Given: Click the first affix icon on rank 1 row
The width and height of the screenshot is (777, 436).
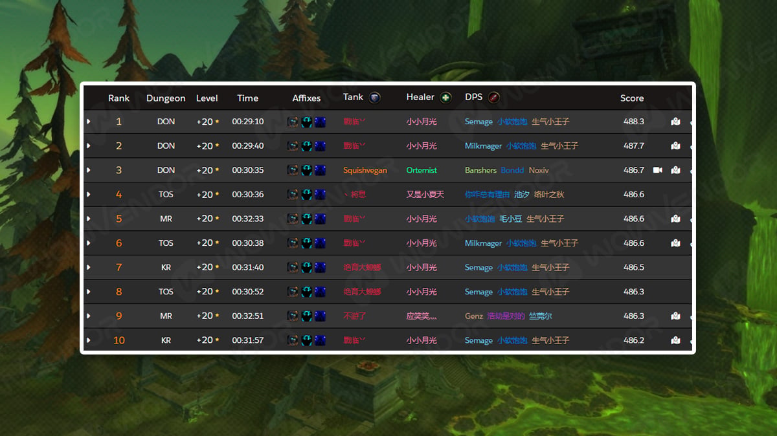Looking at the screenshot, I should pyautogui.click(x=293, y=122).
